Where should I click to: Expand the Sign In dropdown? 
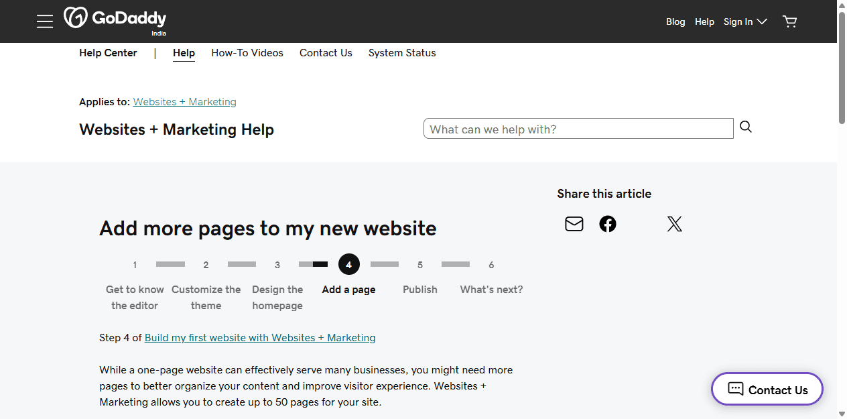(745, 21)
